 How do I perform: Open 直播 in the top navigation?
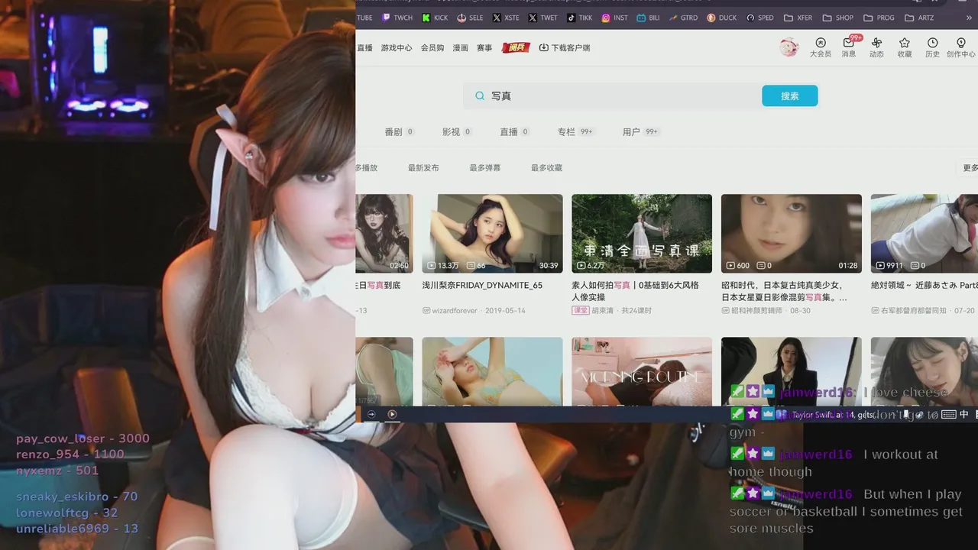(x=364, y=47)
